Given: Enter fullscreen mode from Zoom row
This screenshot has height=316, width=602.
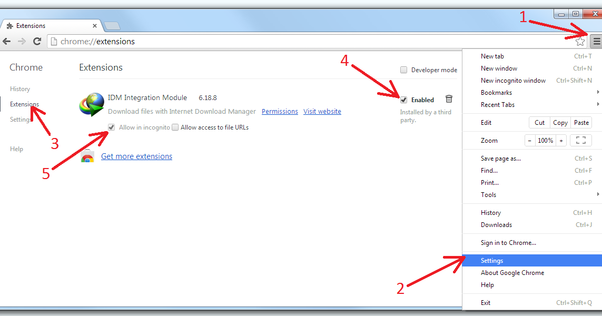Looking at the screenshot, I should 581,141.
